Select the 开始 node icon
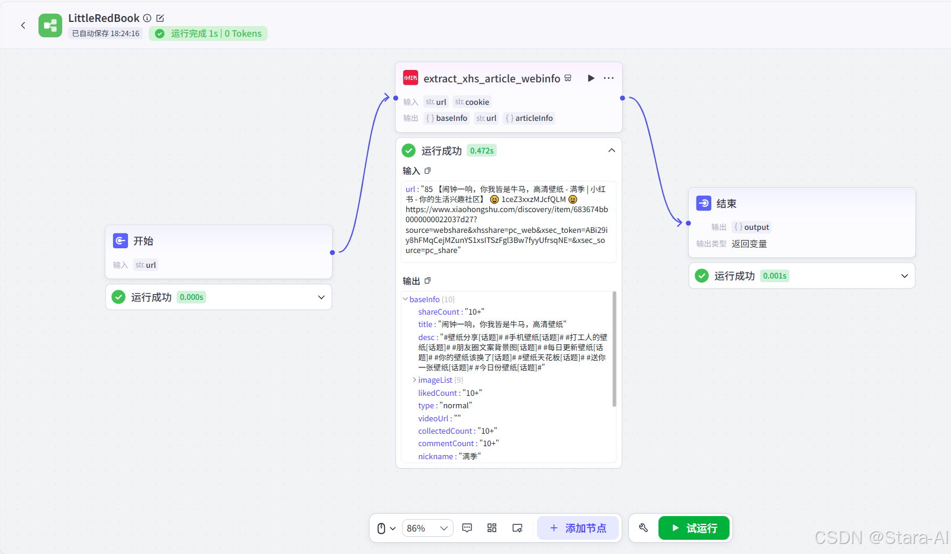 click(121, 241)
